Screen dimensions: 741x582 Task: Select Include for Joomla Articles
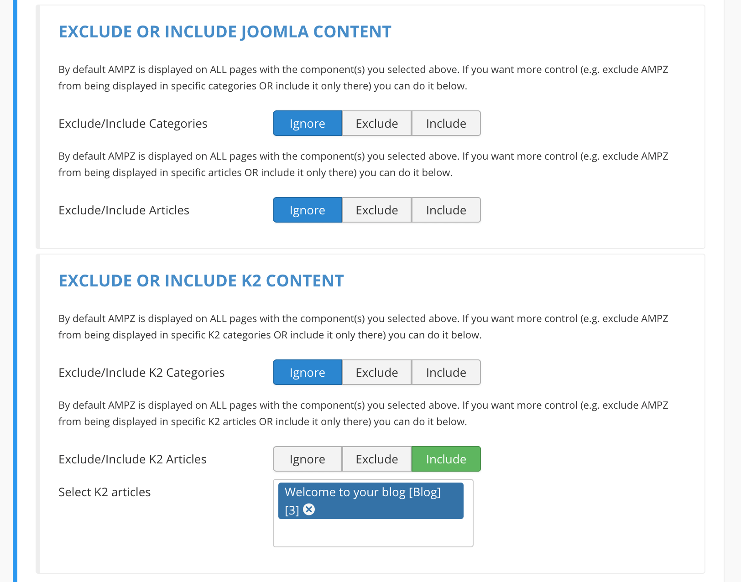tap(446, 210)
